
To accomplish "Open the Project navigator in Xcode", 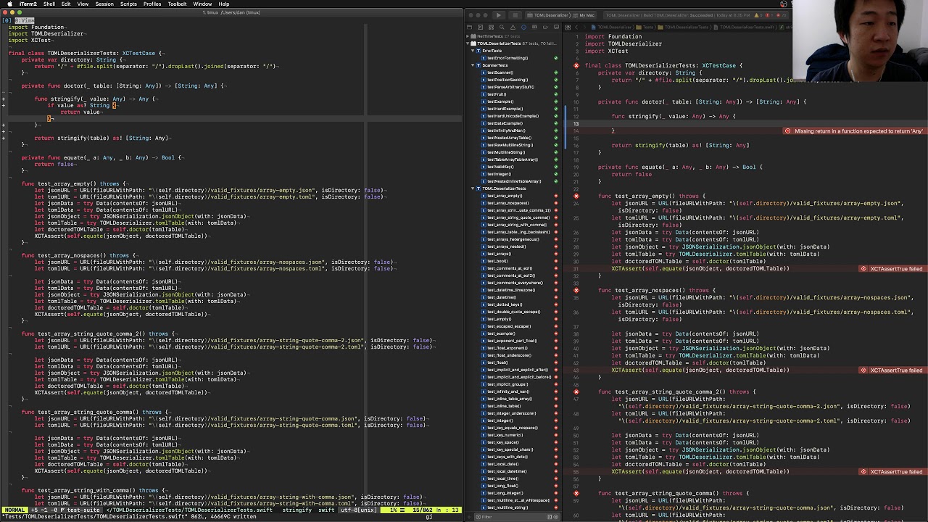I will (469, 27).
